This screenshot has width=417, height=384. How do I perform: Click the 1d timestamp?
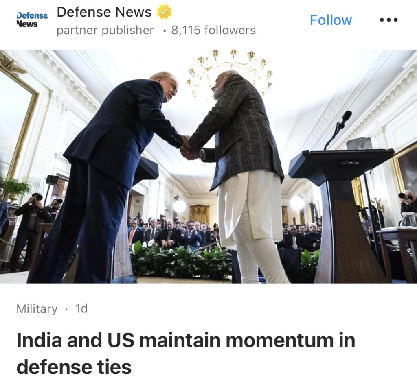81,309
